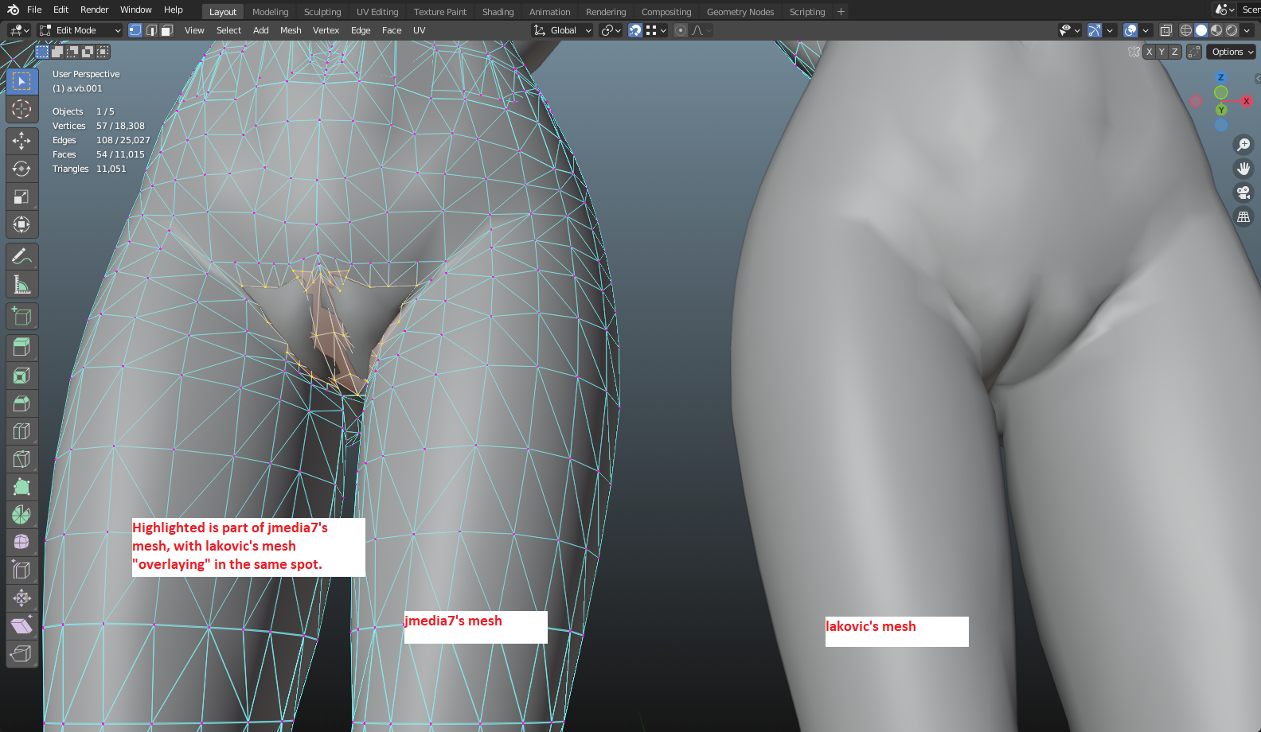
Task: Click the red X axis gizmo ball
Action: [1247, 101]
